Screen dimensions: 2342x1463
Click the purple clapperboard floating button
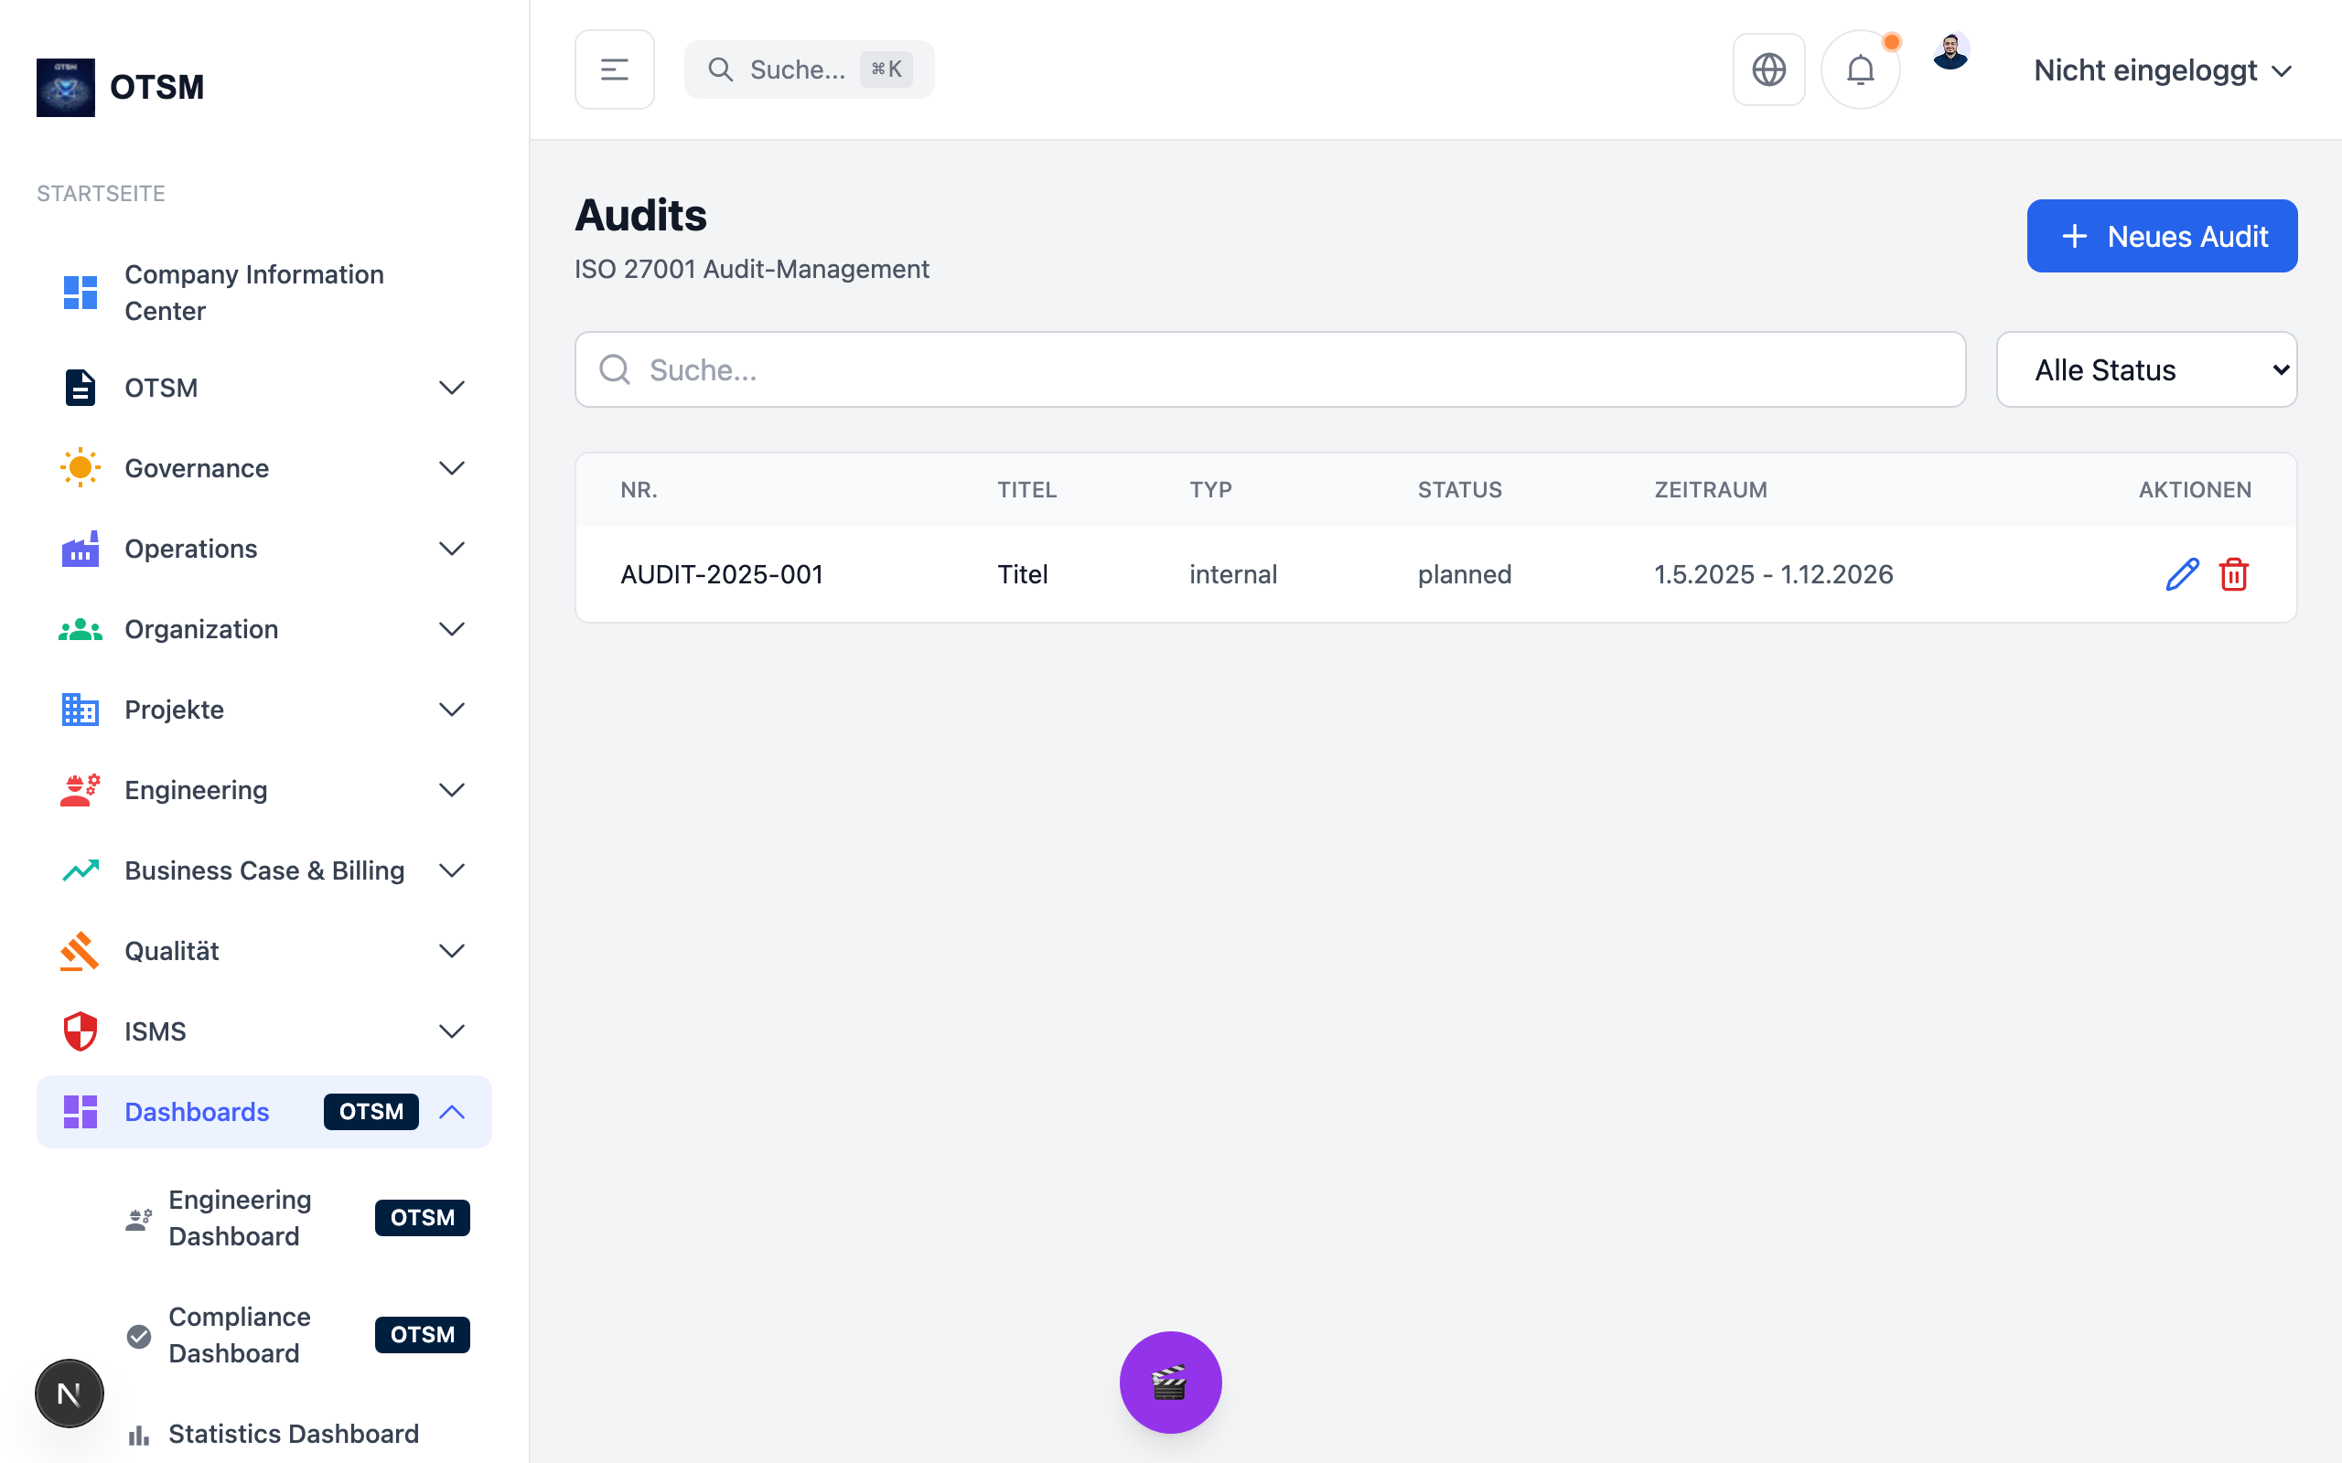click(x=1170, y=1382)
